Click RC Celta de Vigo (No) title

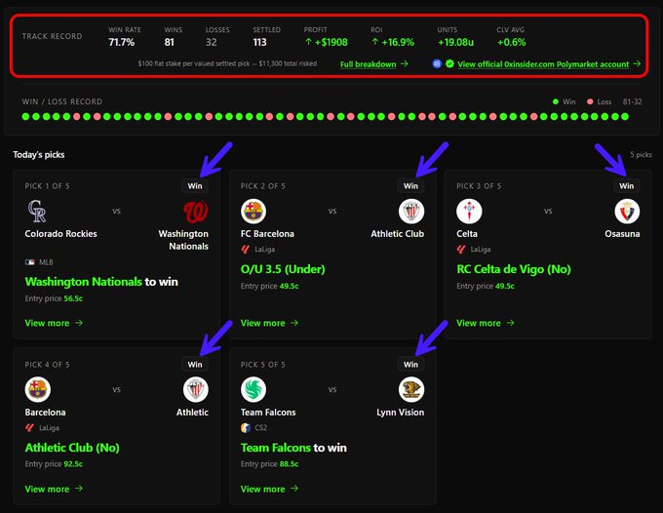coord(514,269)
